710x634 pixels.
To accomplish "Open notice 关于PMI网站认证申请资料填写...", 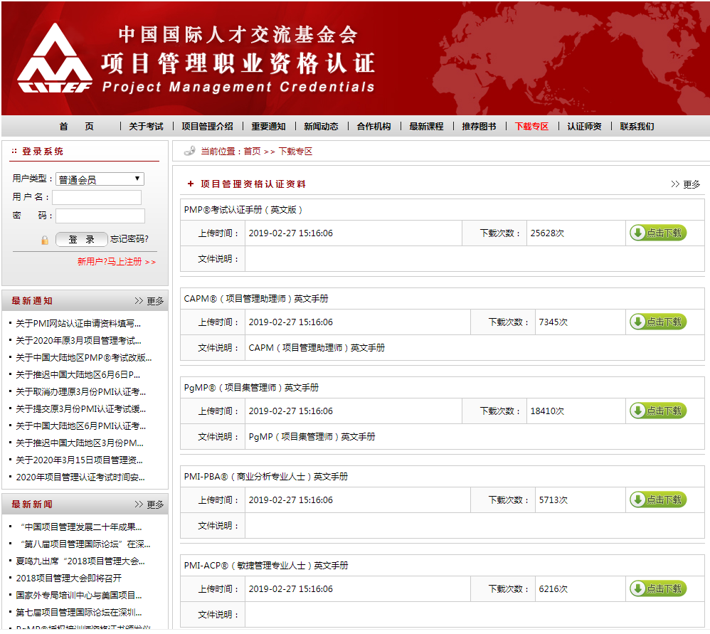I will [78, 323].
